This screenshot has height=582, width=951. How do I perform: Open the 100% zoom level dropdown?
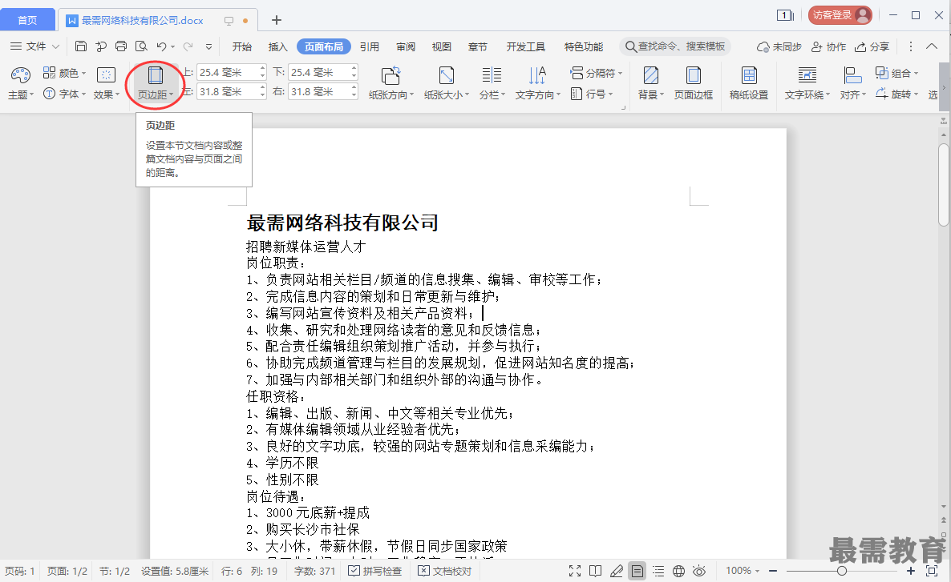[743, 571]
